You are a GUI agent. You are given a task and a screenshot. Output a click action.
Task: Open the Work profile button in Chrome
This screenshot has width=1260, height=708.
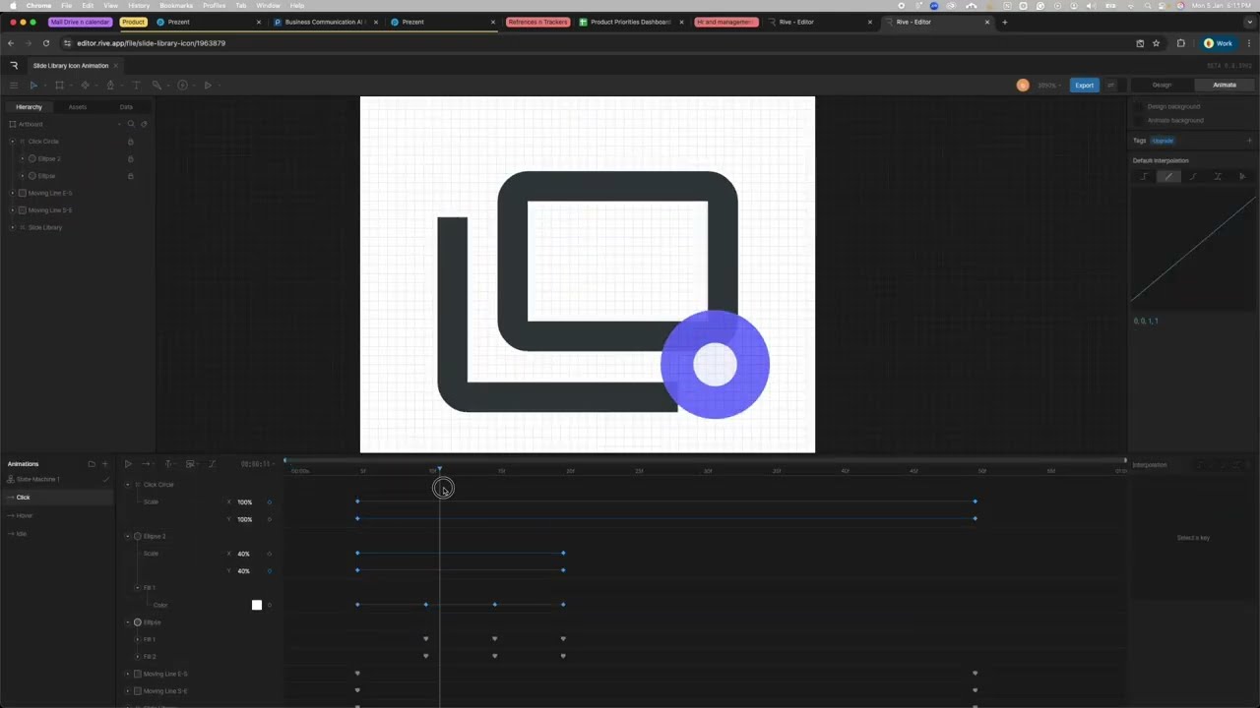[x=1219, y=43]
